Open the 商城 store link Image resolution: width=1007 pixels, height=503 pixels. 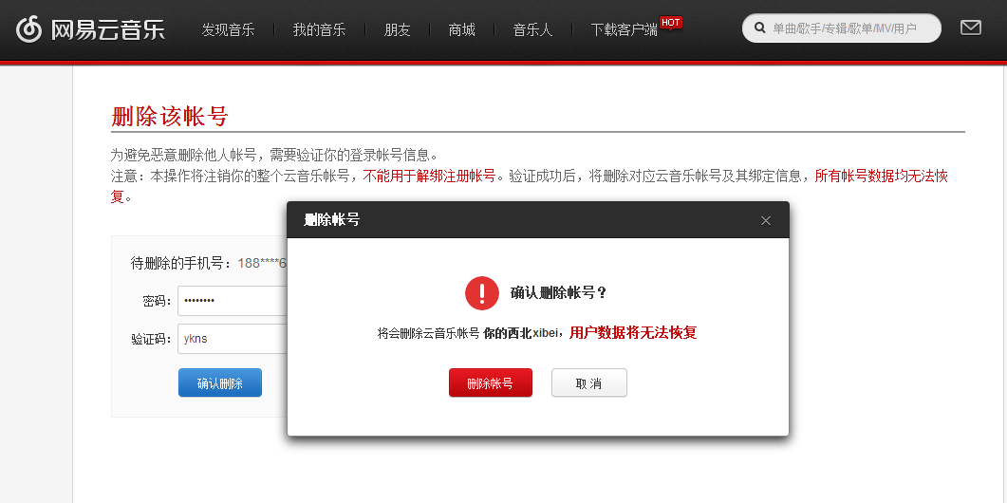click(x=462, y=29)
